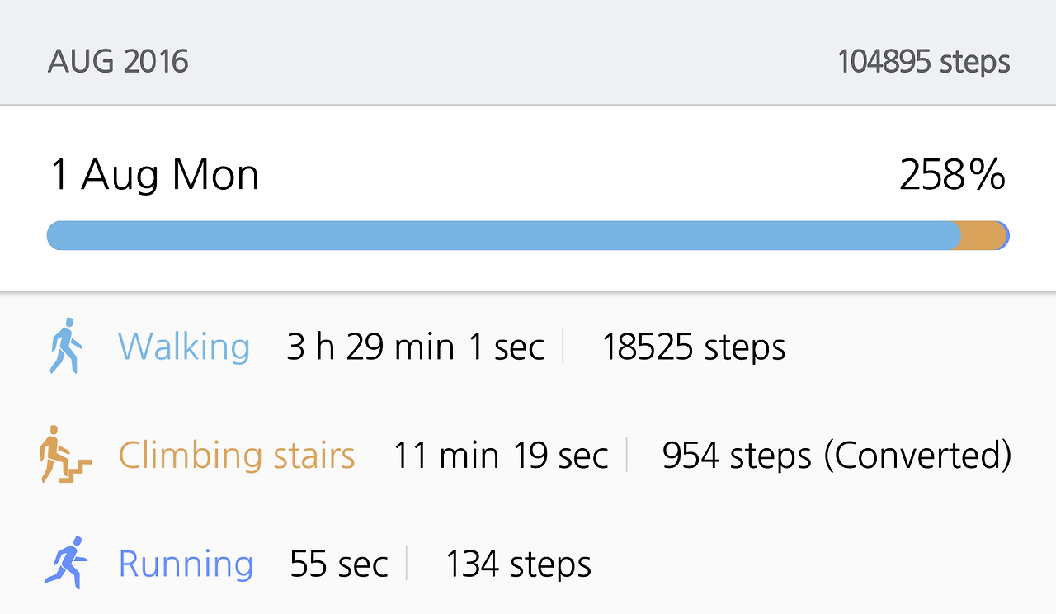Click the 134 steps running count
1056x614 pixels.
[x=518, y=564]
